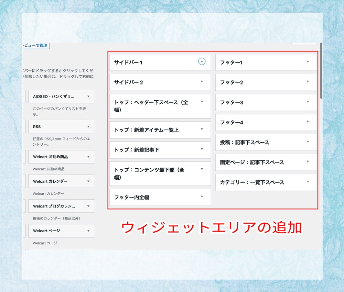Viewport: 344px width, 292px height.
Task: Click the ビューで管理 link button
Action: [x=36, y=46]
